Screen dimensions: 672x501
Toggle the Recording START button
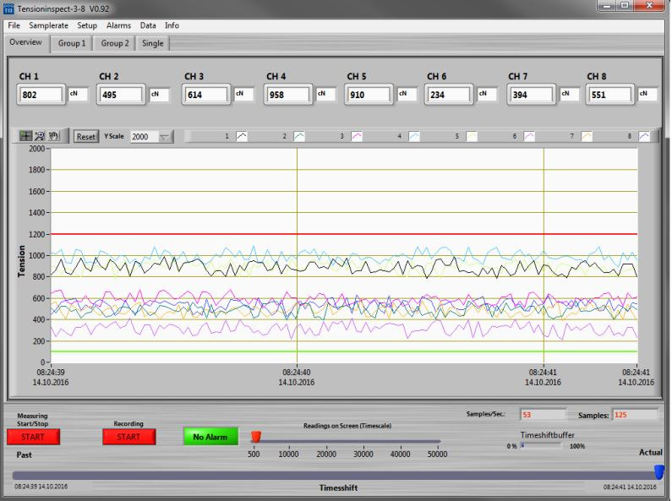(x=128, y=437)
